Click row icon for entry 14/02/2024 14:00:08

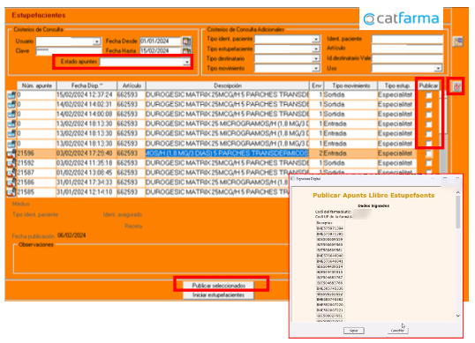point(11,115)
